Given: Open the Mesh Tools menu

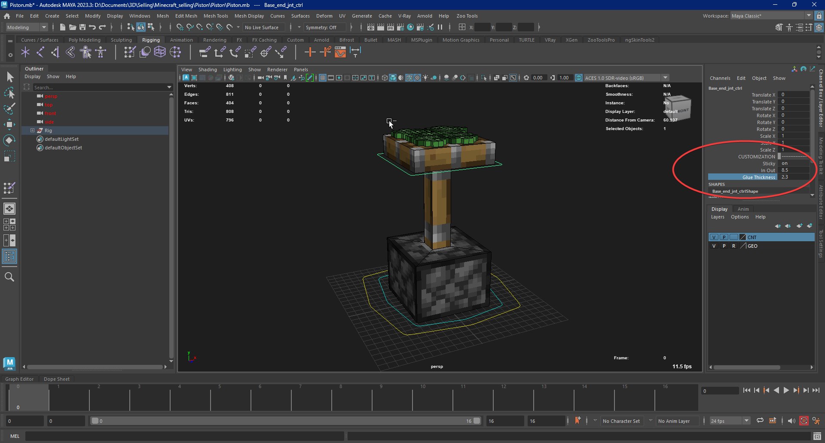Looking at the screenshot, I should pyautogui.click(x=216, y=16).
